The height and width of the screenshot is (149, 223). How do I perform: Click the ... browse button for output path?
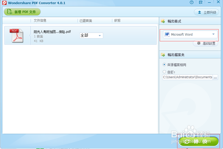215,77
